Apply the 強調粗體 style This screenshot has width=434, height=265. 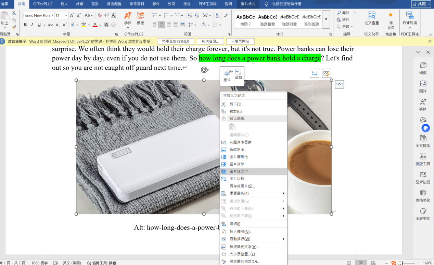tap(267, 19)
